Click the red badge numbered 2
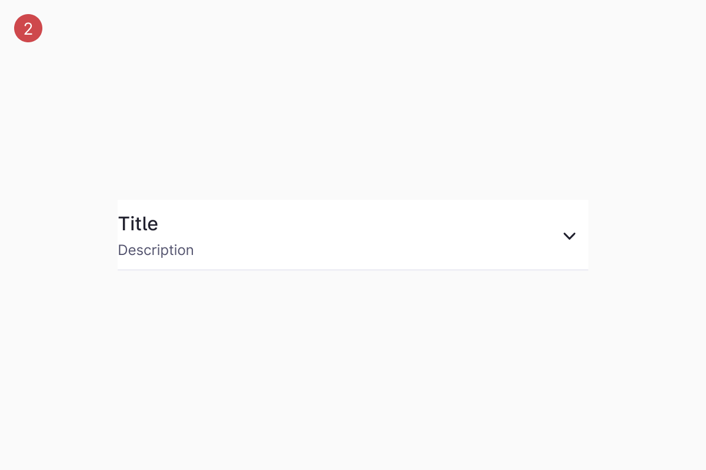This screenshot has height=470, width=706. point(28,28)
